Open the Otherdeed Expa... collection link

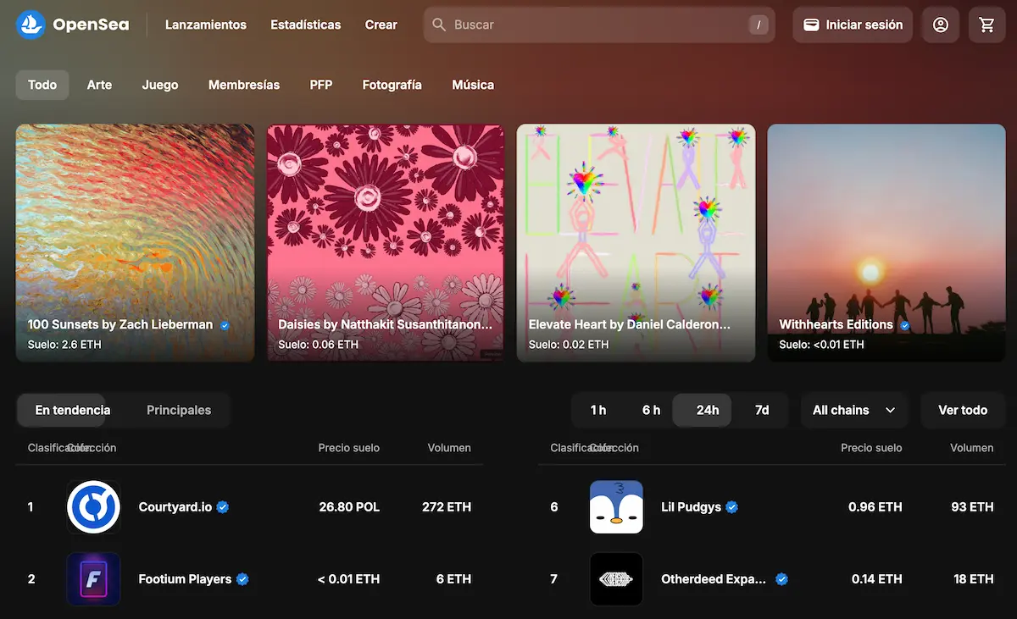(x=714, y=579)
